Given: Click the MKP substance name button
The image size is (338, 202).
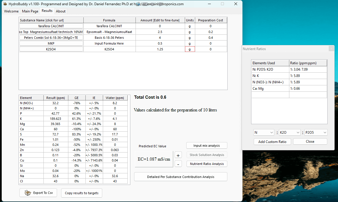Looking at the screenshot, I should click(51, 43).
